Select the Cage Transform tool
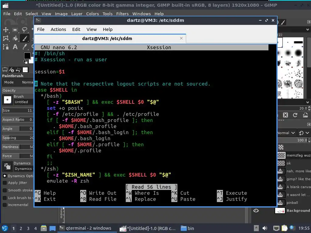 pyautogui.click(x=6, y=38)
